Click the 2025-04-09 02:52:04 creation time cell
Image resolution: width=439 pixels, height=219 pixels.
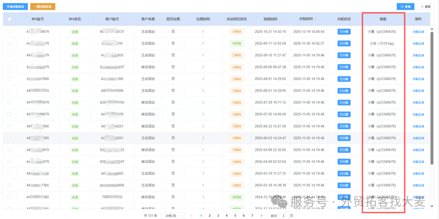[x=270, y=162]
